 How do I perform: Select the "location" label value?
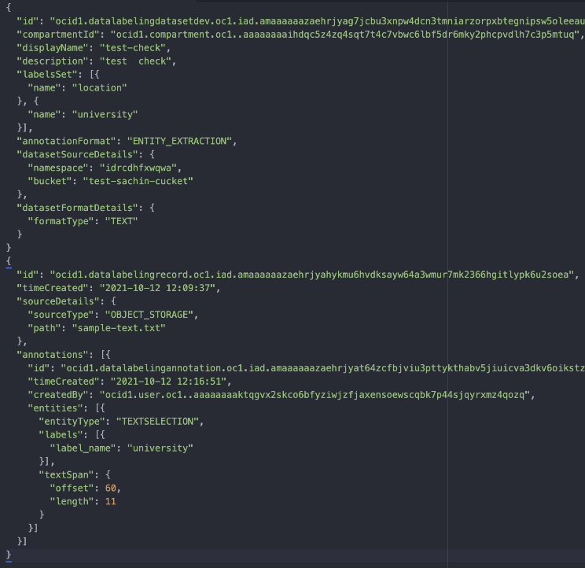pos(99,88)
